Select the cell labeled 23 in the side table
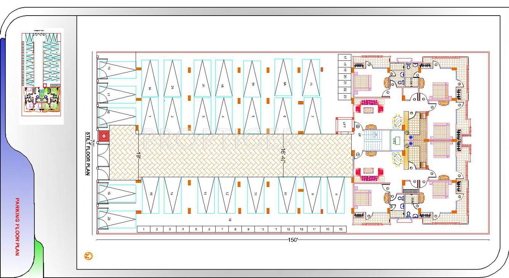Image resolution: width=509 pixels, height=278 pixels. point(345,95)
